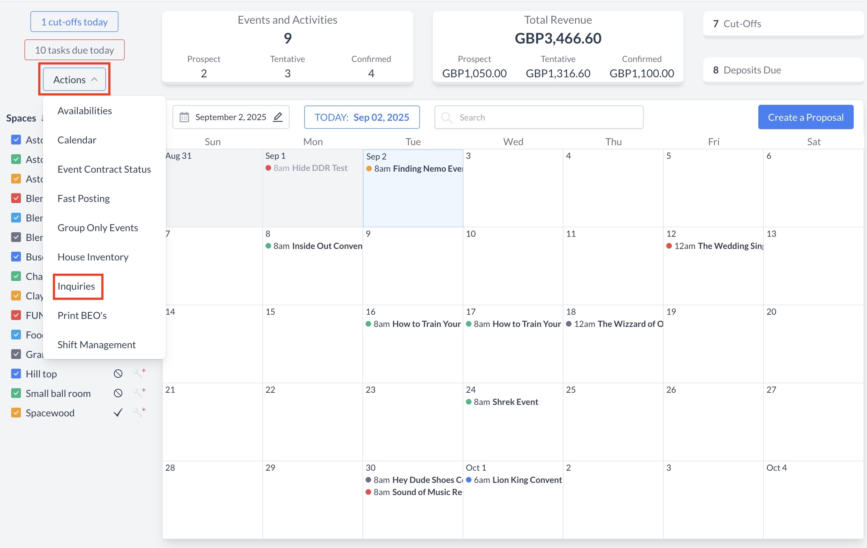Click the blocked circle icon next to Hill top
867x548 pixels.
point(118,374)
